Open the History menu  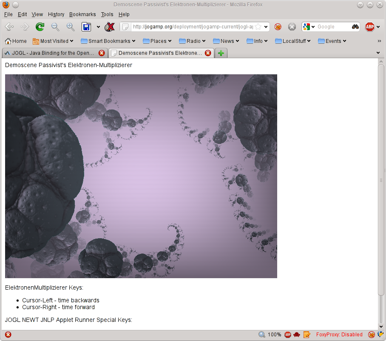[56, 14]
